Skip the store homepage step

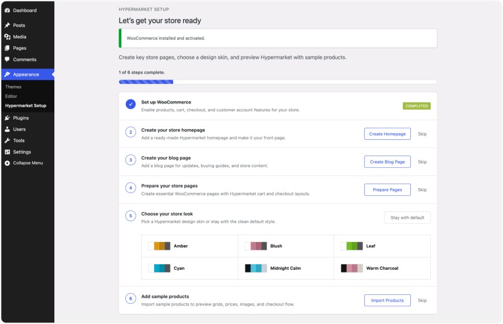tap(422, 134)
